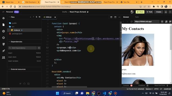
Task: Open preview in new window icon
Action: point(170,22)
